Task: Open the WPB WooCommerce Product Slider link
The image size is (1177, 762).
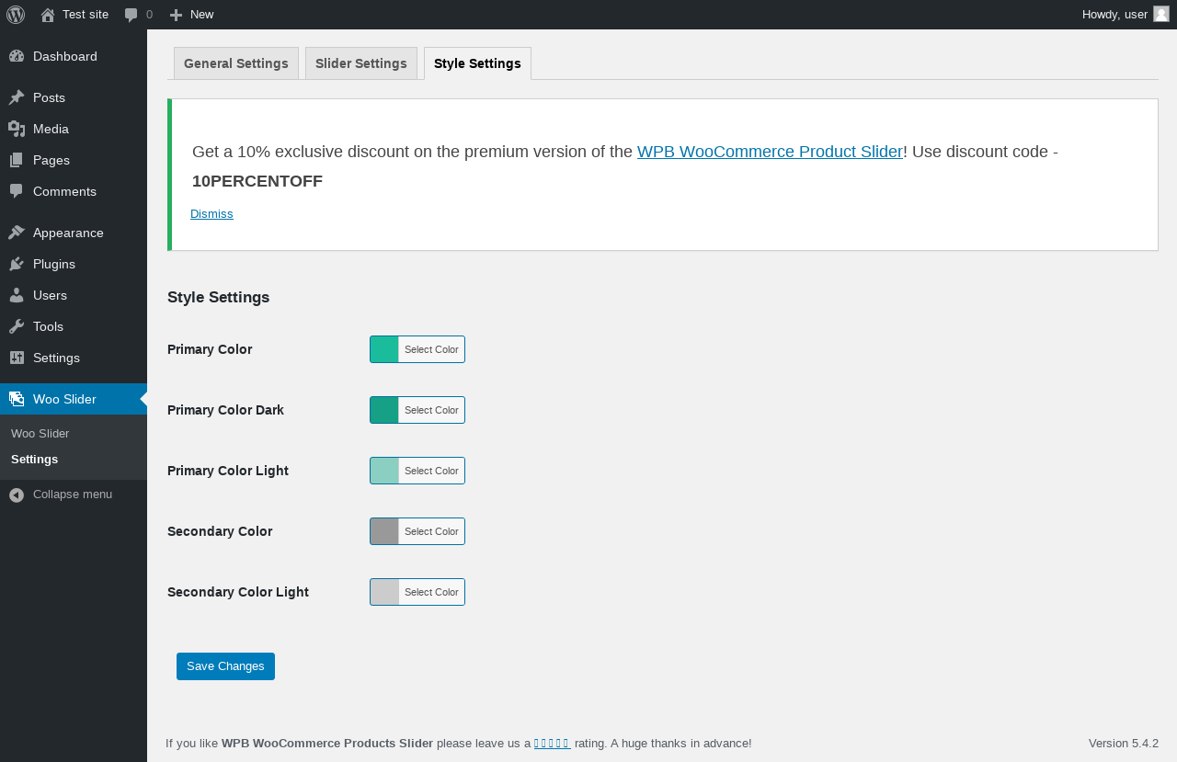Action: pyautogui.click(x=770, y=152)
